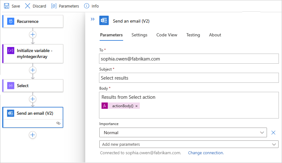Go to the Testing tab
The width and height of the screenshot is (282, 163).
pyautogui.click(x=193, y=35)
